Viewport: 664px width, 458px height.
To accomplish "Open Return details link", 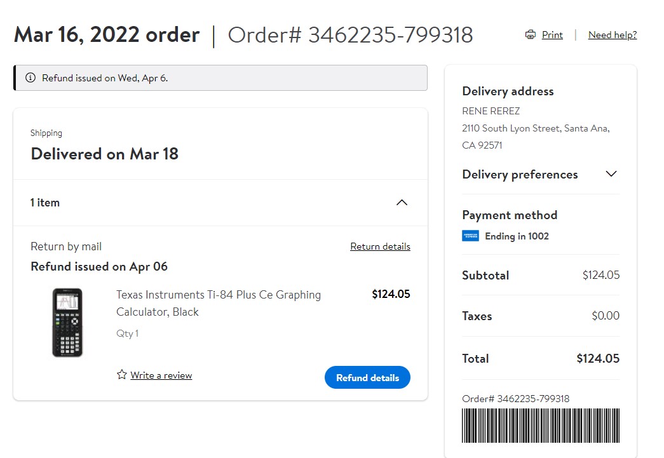I will (x=380, y=246).
